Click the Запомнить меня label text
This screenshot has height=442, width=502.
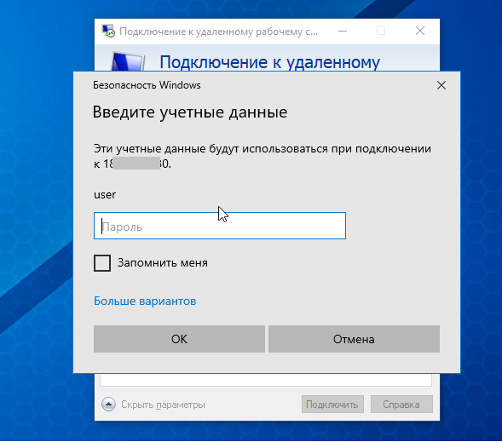point(163,263)
